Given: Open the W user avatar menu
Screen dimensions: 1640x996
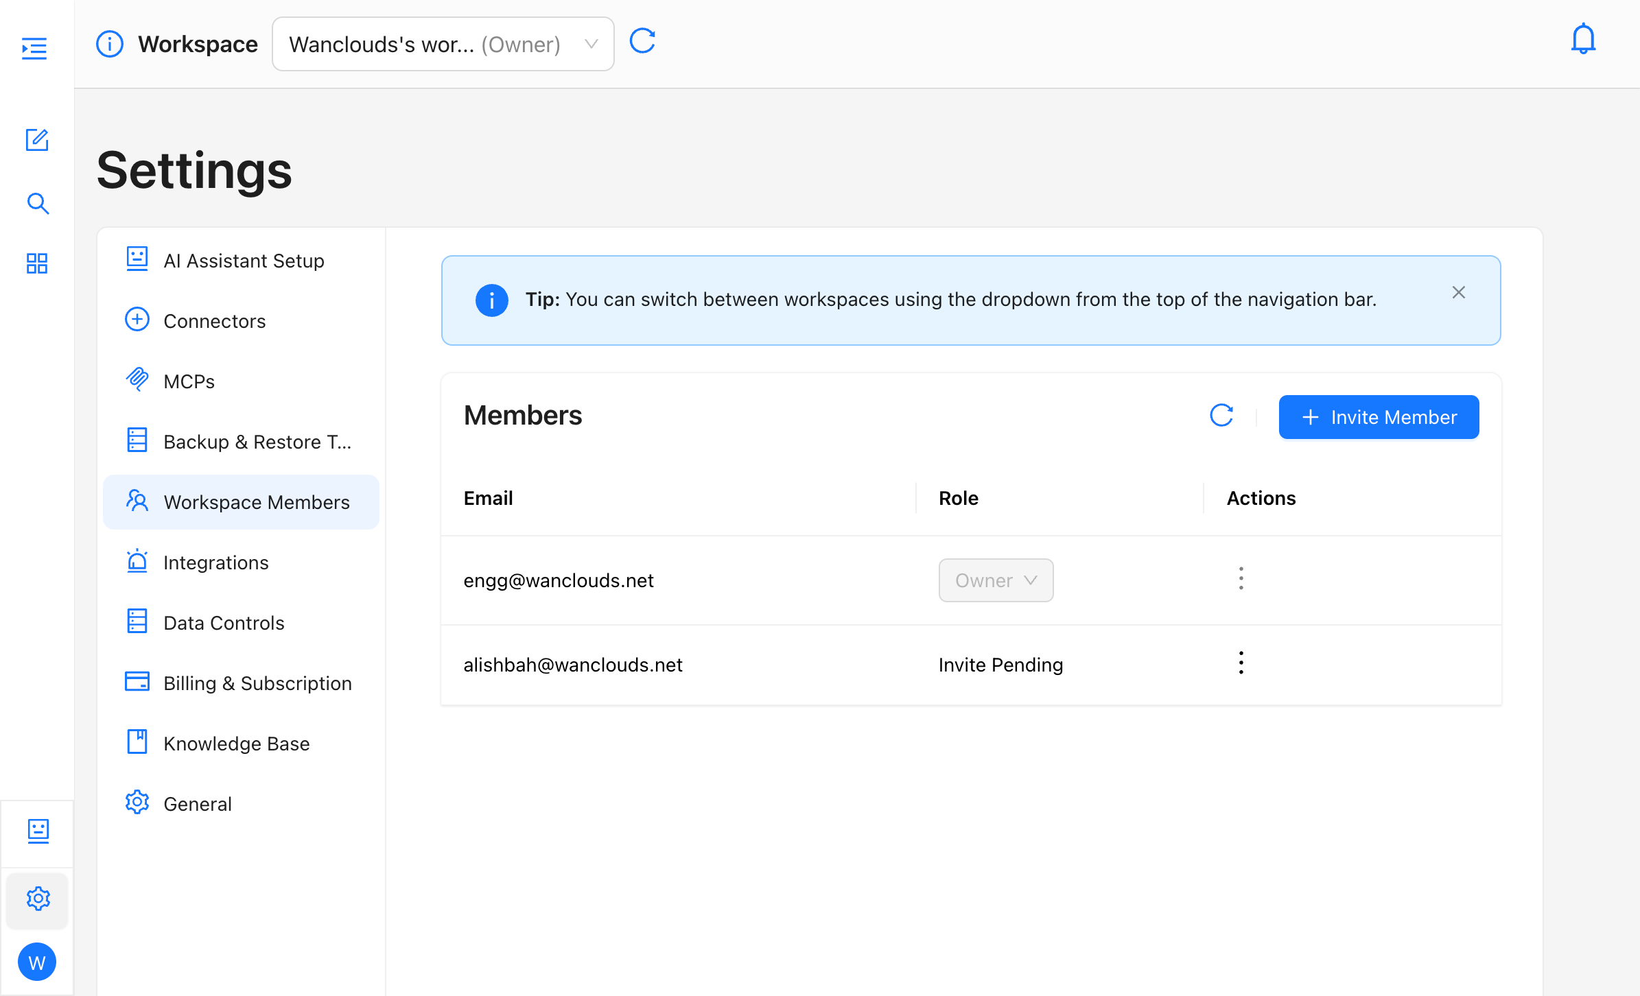Looking at the screenshot, I should [37, 962].
